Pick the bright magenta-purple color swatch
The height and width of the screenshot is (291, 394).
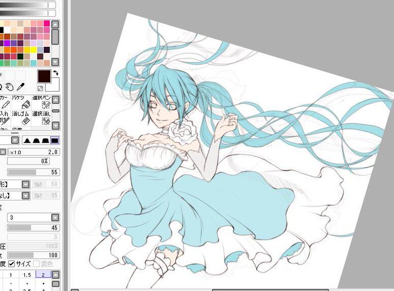(x=7, y=43)
